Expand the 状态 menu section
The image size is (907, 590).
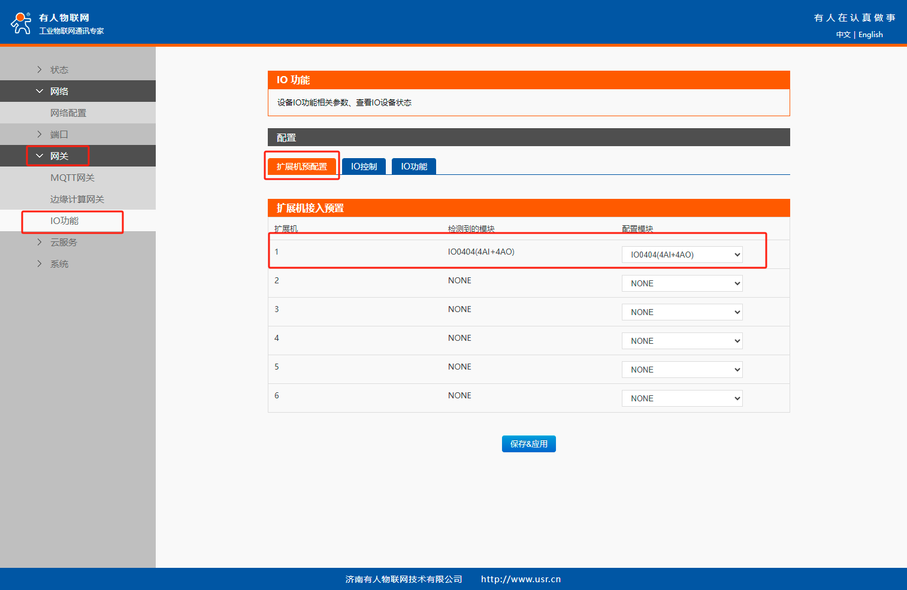pos(59,69)
